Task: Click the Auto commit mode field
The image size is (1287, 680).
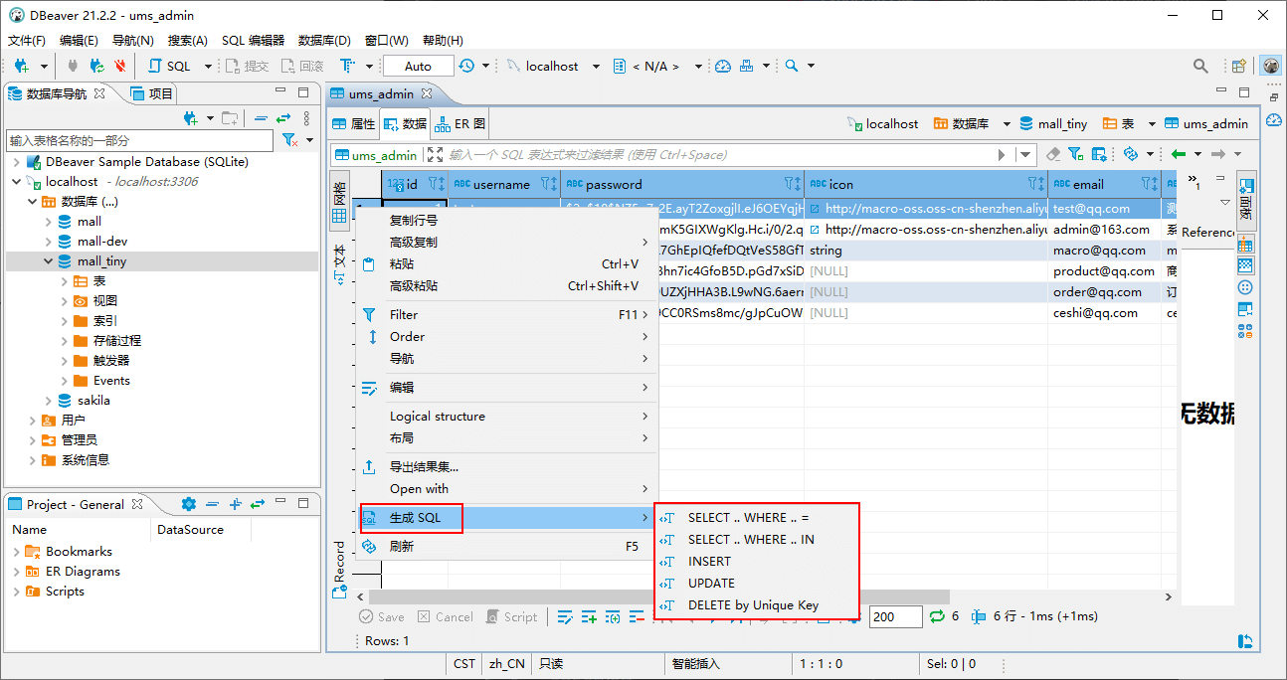Action: pos(418,66)
